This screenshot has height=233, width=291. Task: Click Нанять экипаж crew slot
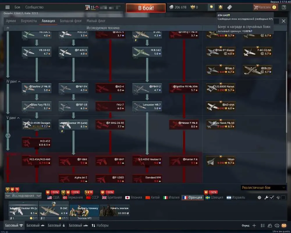click(115, 211)
